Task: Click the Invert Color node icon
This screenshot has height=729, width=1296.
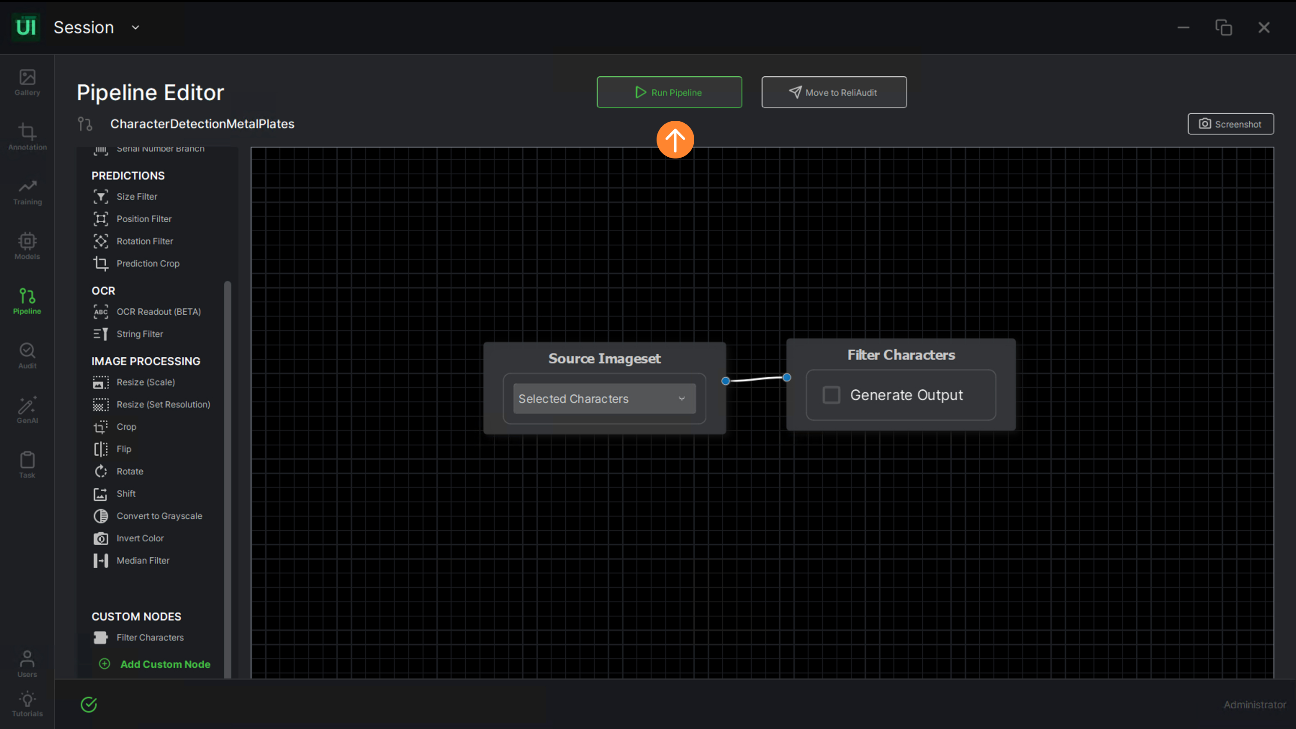Action: tap(101, 538)
